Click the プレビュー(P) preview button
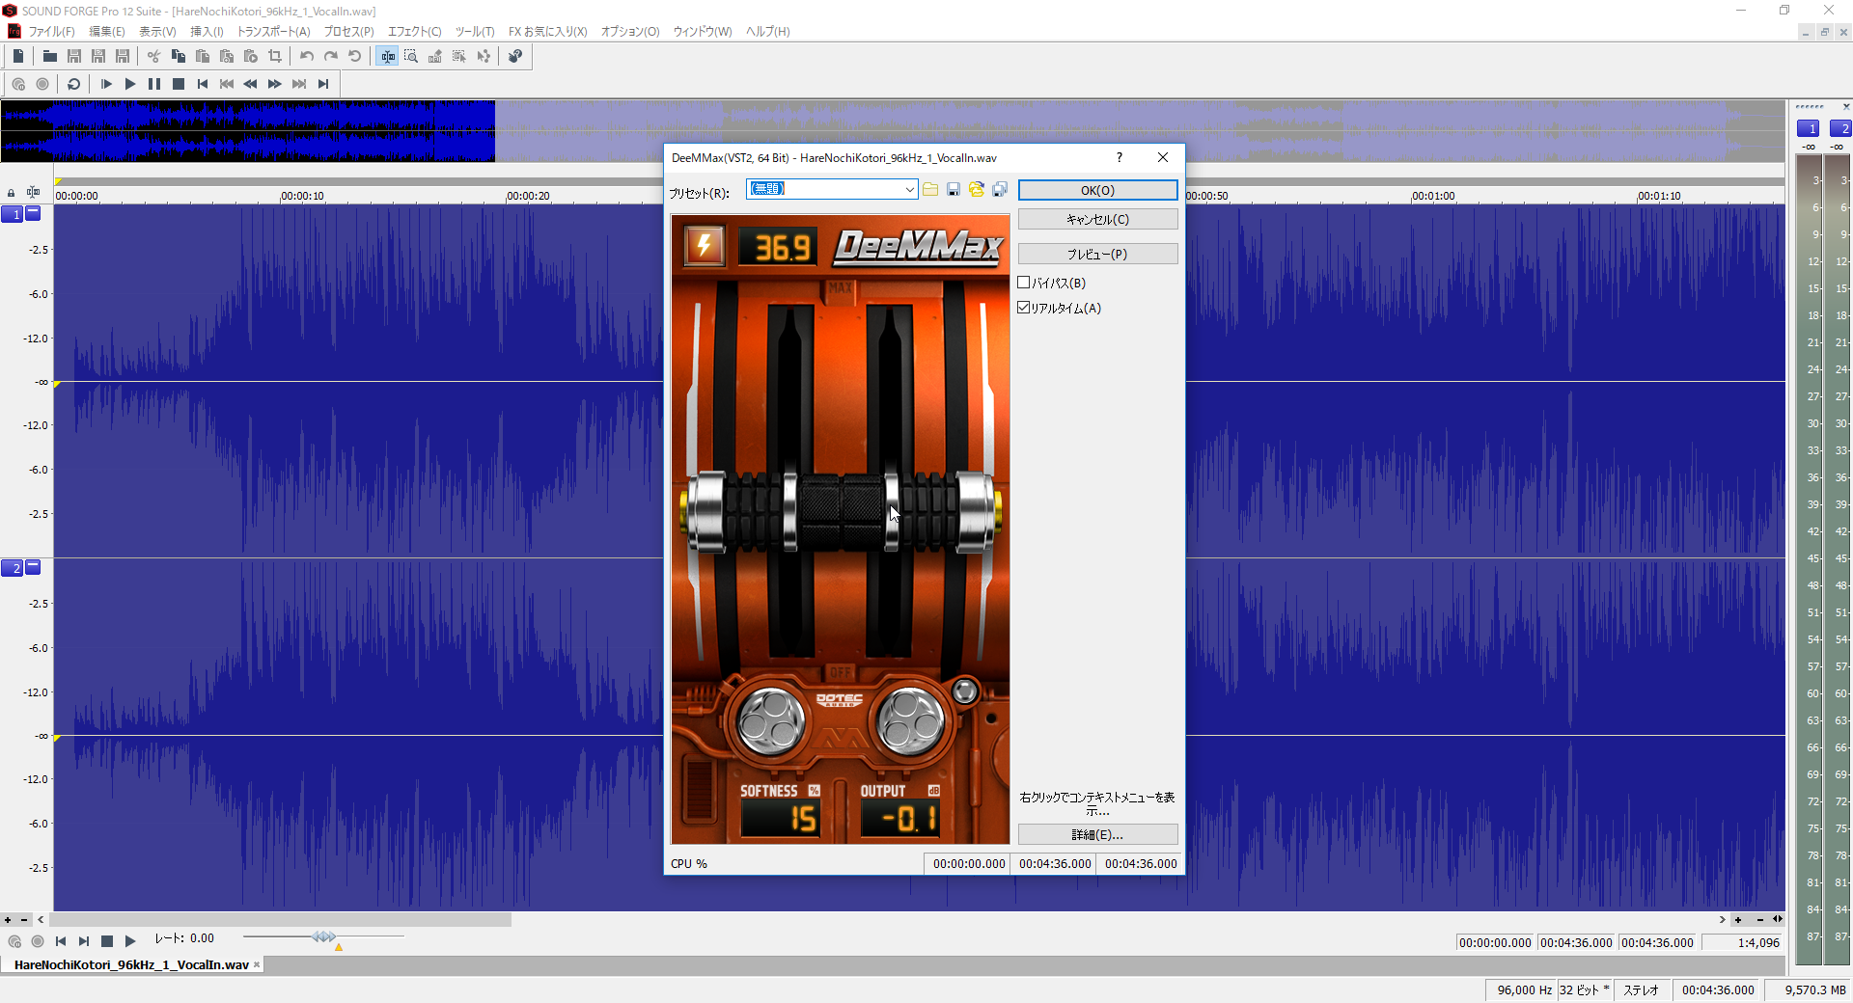This screenshot has height=1003, width=1853. pos(1097,254)
